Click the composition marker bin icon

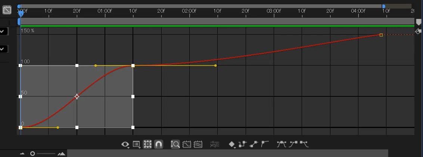coord(419,22)
